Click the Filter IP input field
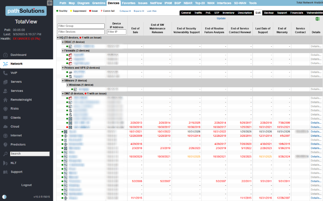This screenshot has width=323, height=201. coord(116,32)
